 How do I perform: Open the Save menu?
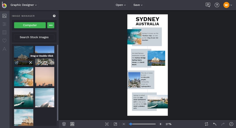tap(138, 5)
